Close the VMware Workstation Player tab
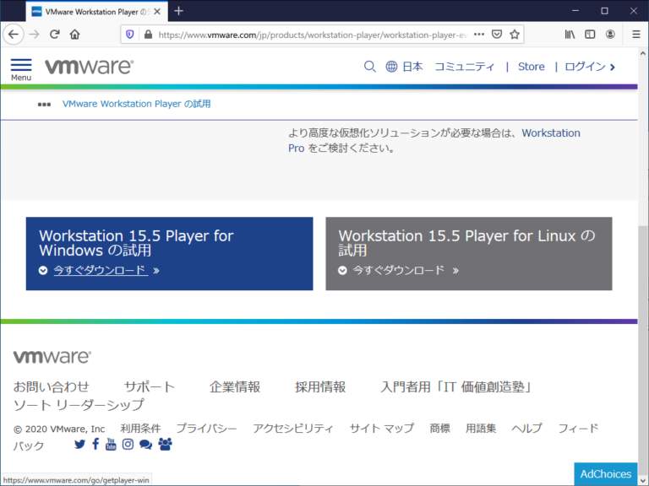The height and width of the screenshot is (486, 649). click(157, 12)
